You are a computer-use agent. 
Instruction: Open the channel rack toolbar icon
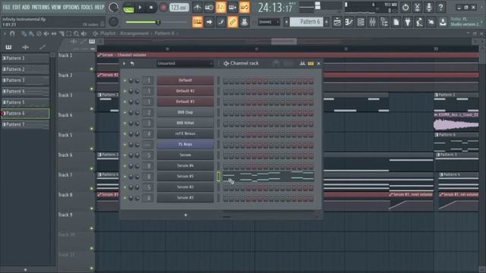(361, 22)
